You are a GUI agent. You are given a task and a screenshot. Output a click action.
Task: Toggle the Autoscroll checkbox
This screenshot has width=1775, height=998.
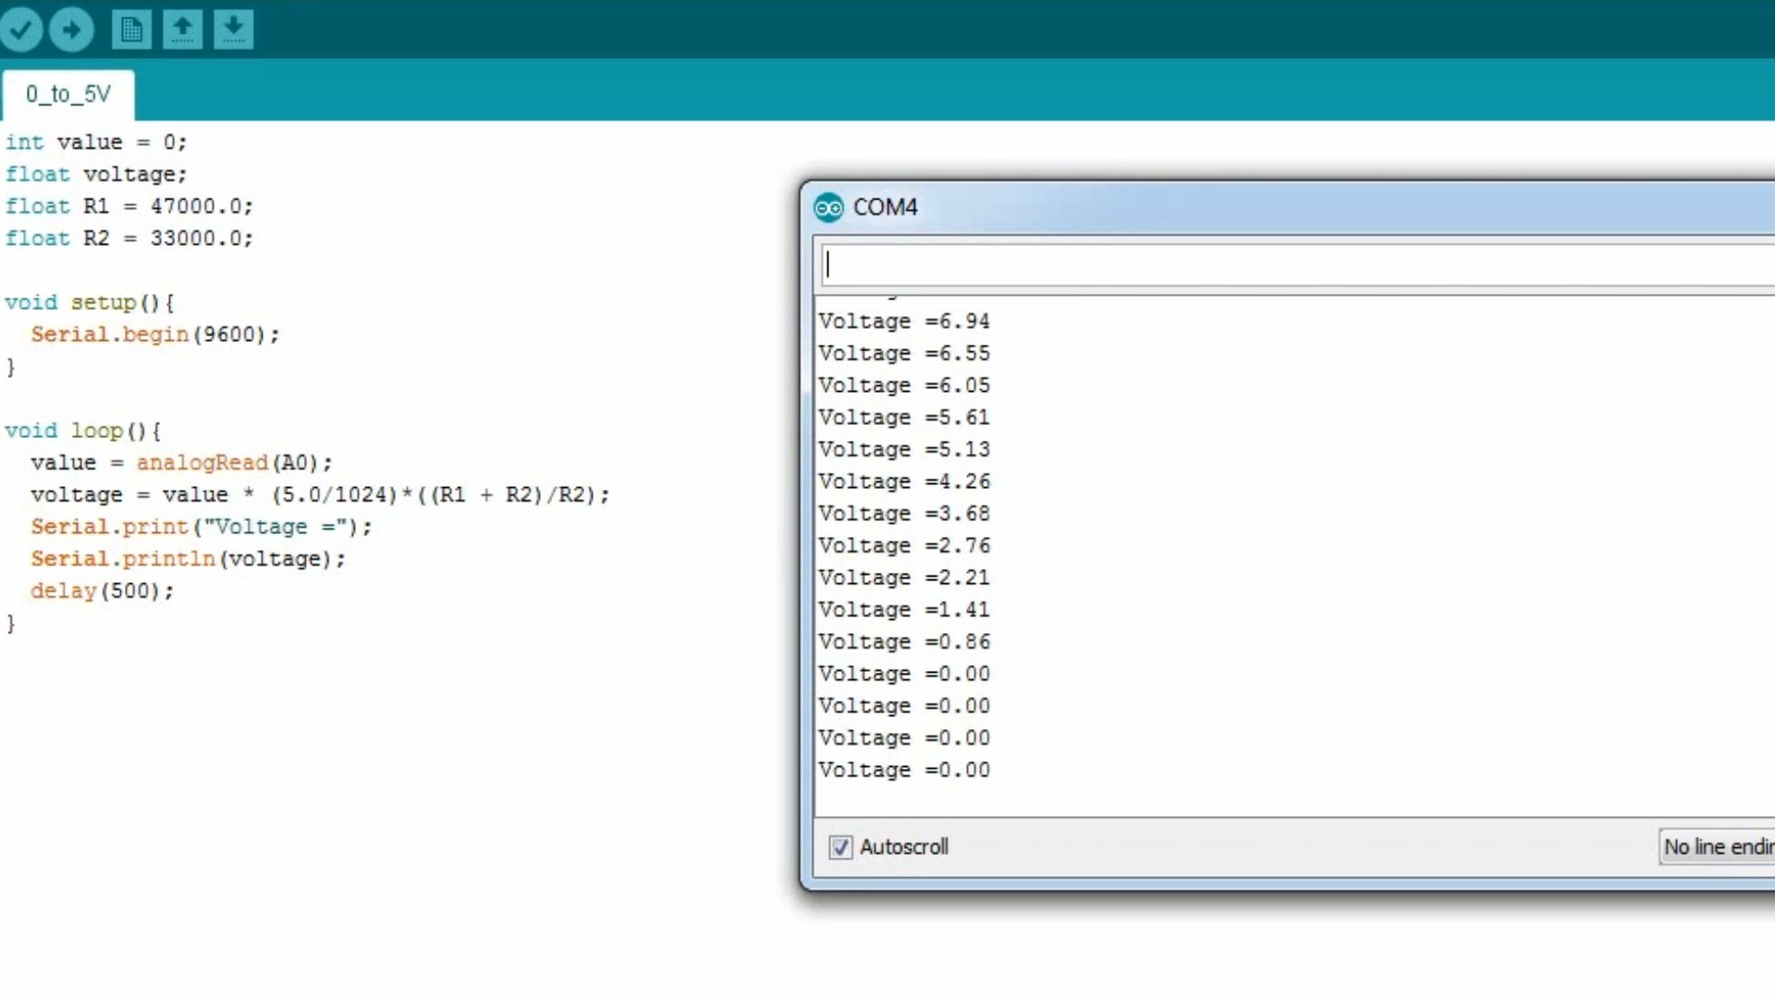[839, 847]
